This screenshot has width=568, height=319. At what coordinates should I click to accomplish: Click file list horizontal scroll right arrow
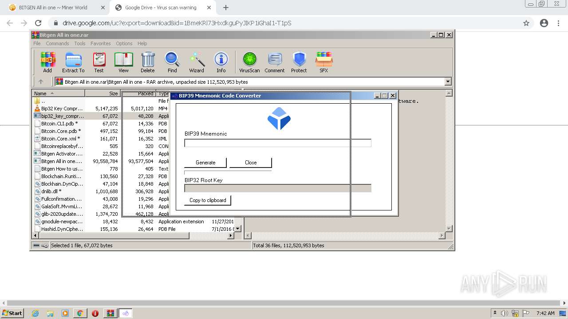(230, 236)
